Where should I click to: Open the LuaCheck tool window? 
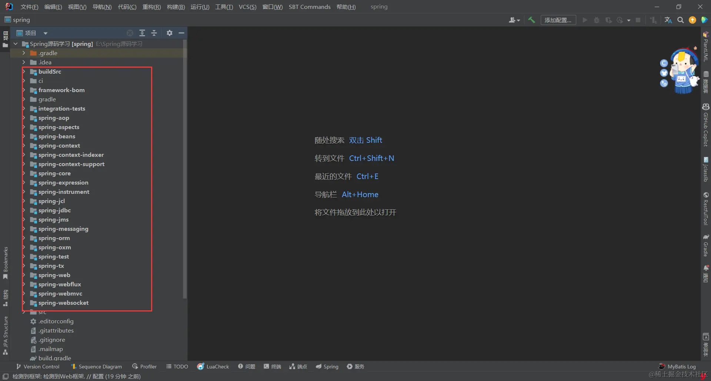(x=213, y=367)
